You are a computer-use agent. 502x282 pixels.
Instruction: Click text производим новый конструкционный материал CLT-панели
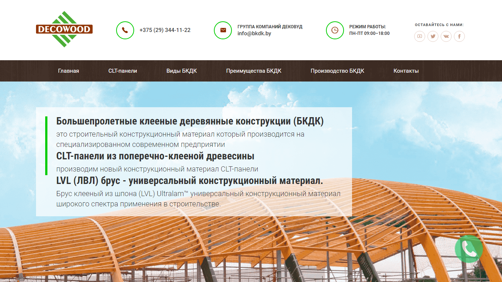(157, 169)
